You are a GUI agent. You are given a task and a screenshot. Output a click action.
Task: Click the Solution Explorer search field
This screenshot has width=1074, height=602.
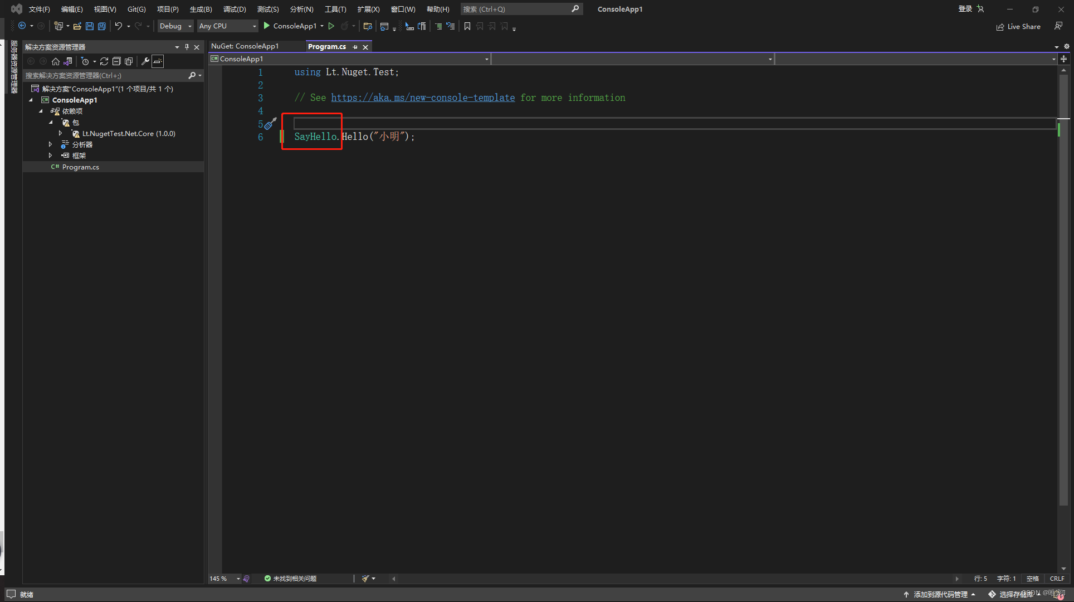coord(106,75)
